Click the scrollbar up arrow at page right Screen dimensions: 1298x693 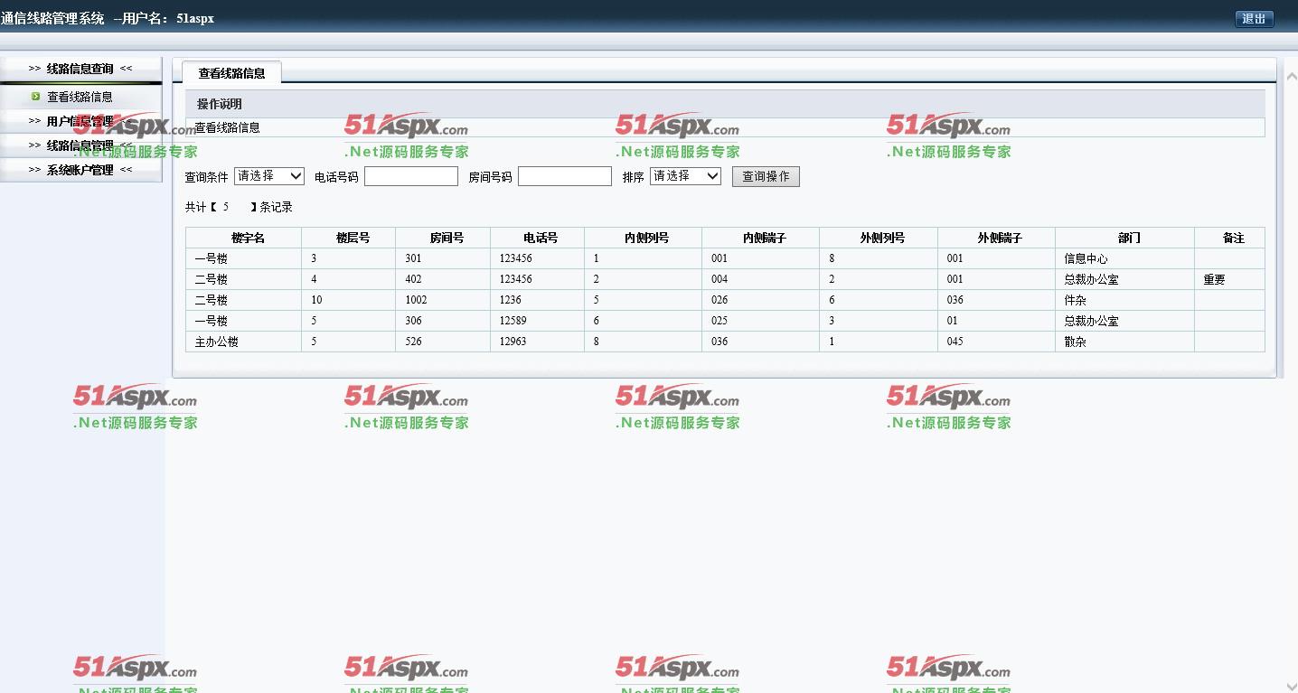[1291, 77]
